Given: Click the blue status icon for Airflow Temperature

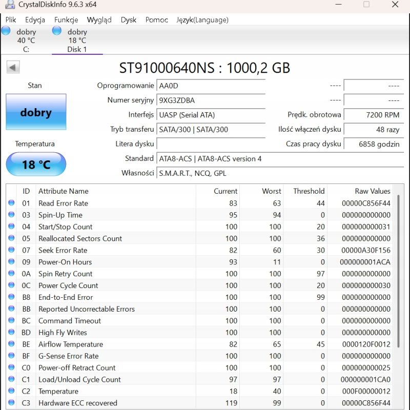Looking at the screenshot, I should [x=11, y=344].
